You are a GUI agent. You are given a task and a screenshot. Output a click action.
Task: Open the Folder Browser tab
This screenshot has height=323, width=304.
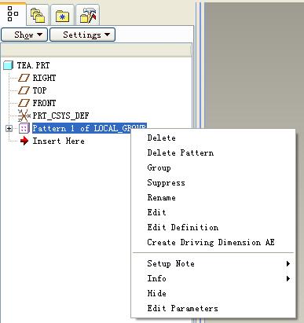pyautogui.click(x=38, y=15)
